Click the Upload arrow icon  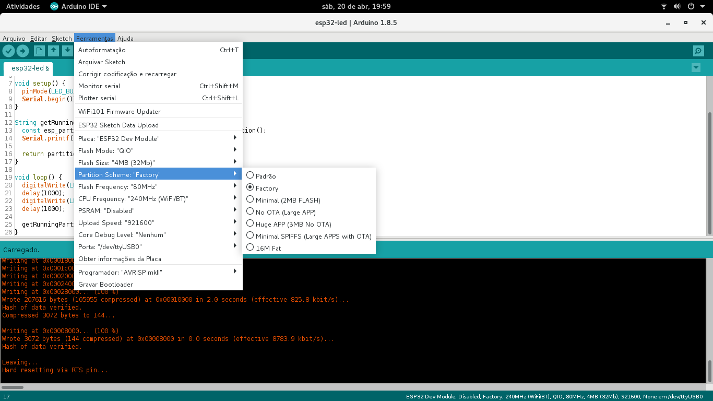click(x=22, y=51)
